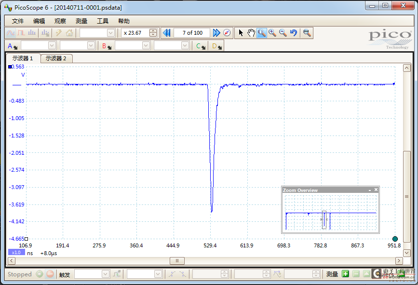418x285 pixels.
Task: Open the 观察 menu
Action: pos(60,21)
